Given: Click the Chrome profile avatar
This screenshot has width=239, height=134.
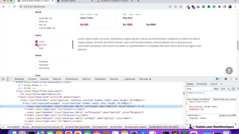Looking at the screenshot, I should (230, 7).
